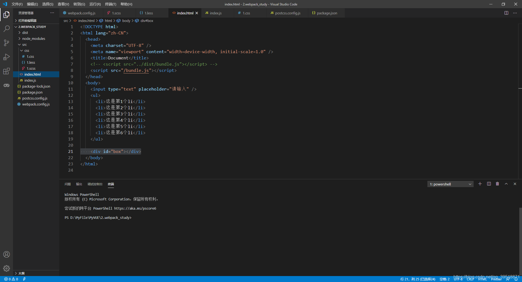Open the Search view in the activity bar
The height and width of the screenshot is (282, 522).
point(7,29)
